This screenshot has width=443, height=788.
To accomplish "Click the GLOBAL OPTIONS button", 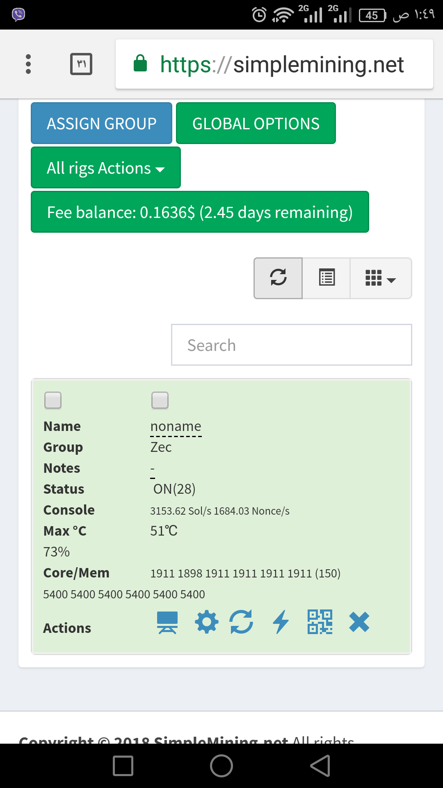I will [256, 123].
